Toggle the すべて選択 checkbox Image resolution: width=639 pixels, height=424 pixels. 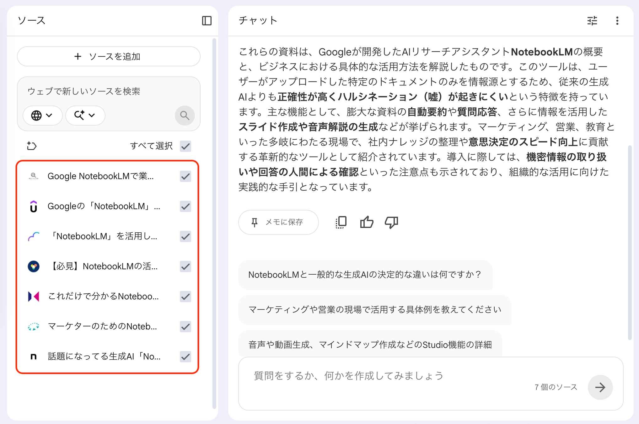click(185, 146)
